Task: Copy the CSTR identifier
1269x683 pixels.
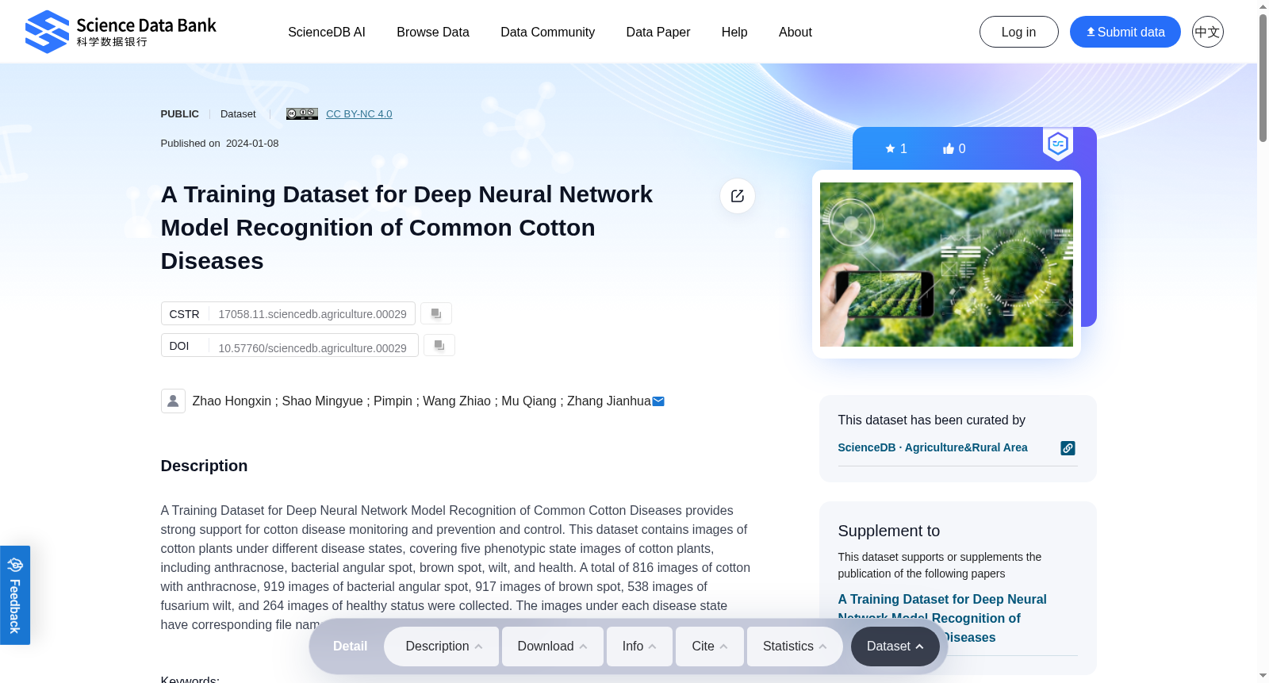Action: click(x=436, y=313)
